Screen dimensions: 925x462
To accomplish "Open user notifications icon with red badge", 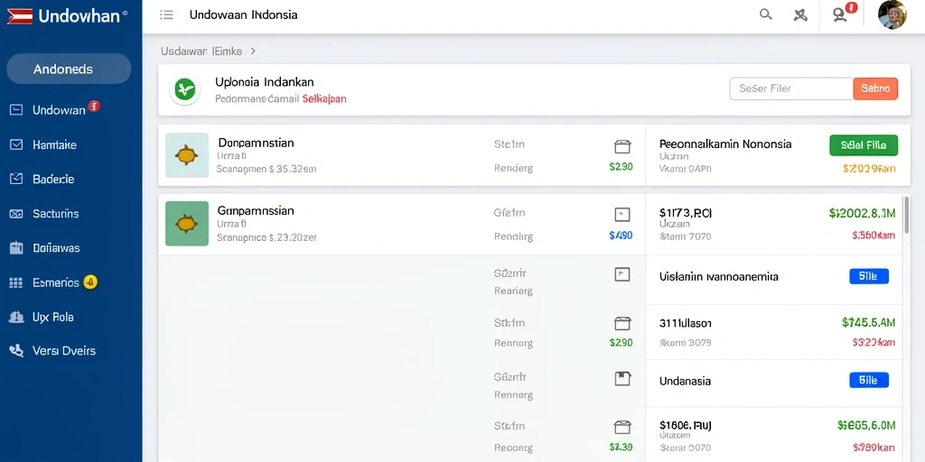I will click(x=841, y=14).
